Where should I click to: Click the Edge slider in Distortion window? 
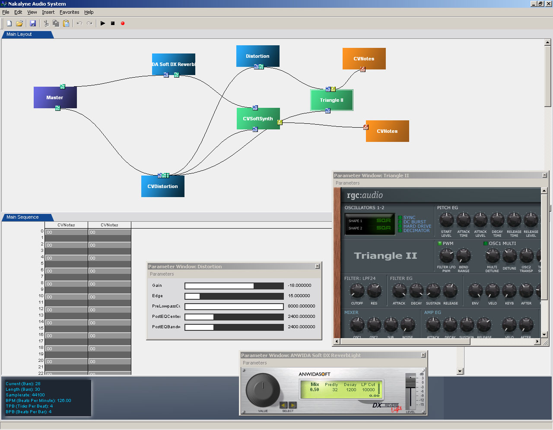[x=234, y=296]
